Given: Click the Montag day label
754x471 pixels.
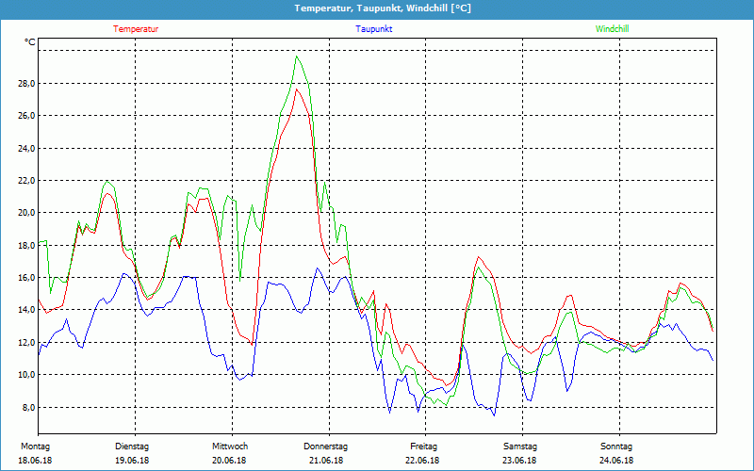Looking at the screenshot, I should click(x=35, y=447).
